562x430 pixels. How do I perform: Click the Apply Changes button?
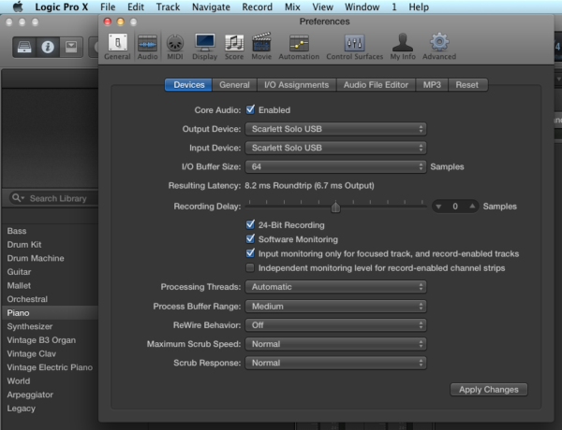[x=488, y=389]
